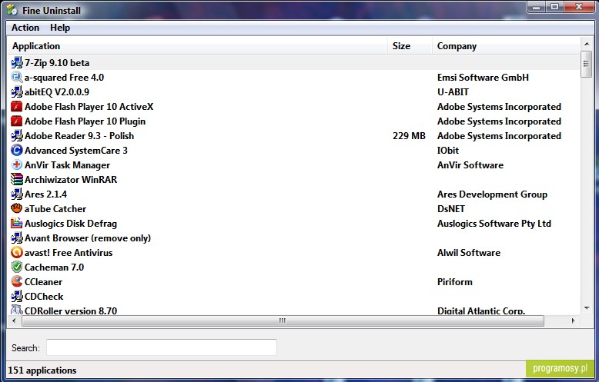Select Avant Browser (remove only) entry
599x382 pixels.
coord(294,238)
